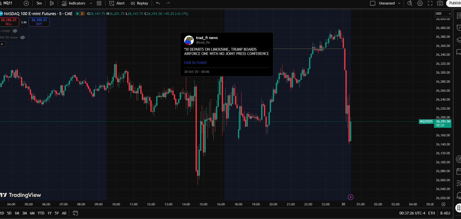Image resolution: width=461 pixels, height=219 pixels.
Task: Open the USD currency dropdown
Action: point(443,14)
